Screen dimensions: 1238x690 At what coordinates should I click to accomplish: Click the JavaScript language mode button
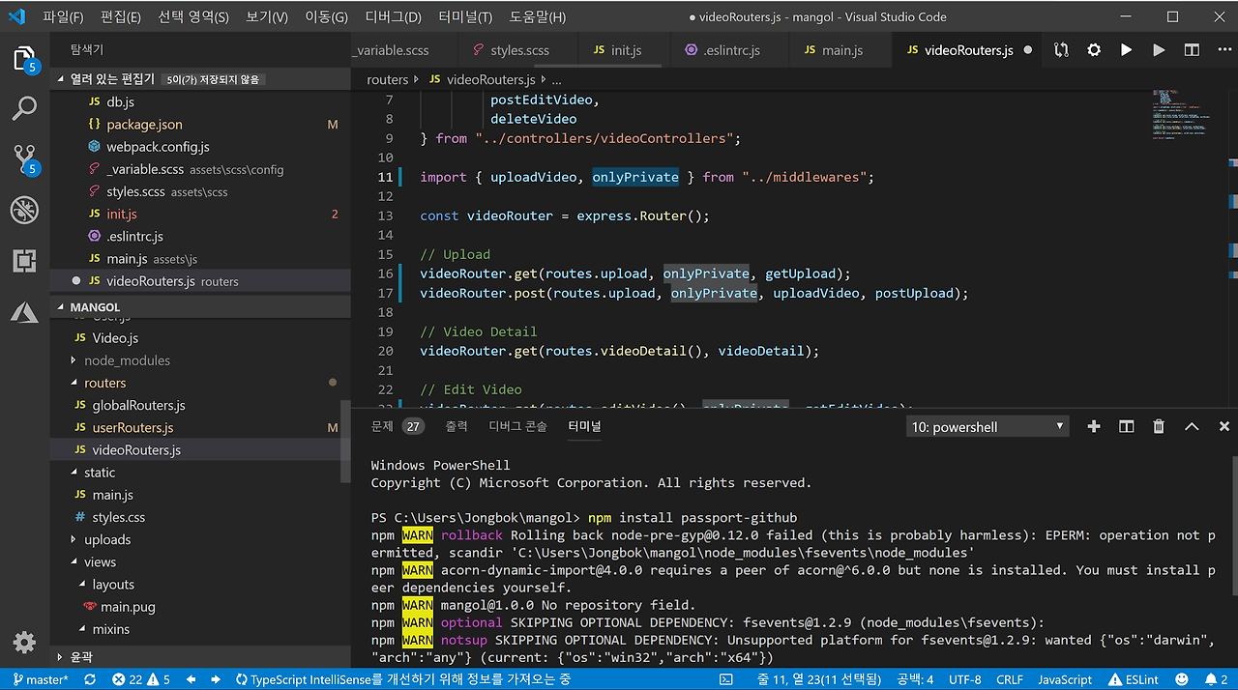pyautogui.click(x=1065, y=679)
